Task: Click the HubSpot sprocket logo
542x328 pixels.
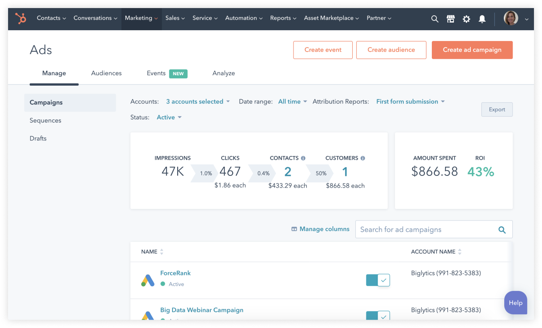Action: click(21, 18)
